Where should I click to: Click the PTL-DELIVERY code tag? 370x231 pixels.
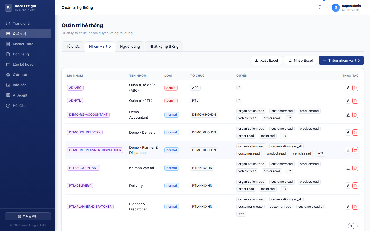[x=80, y=186]
